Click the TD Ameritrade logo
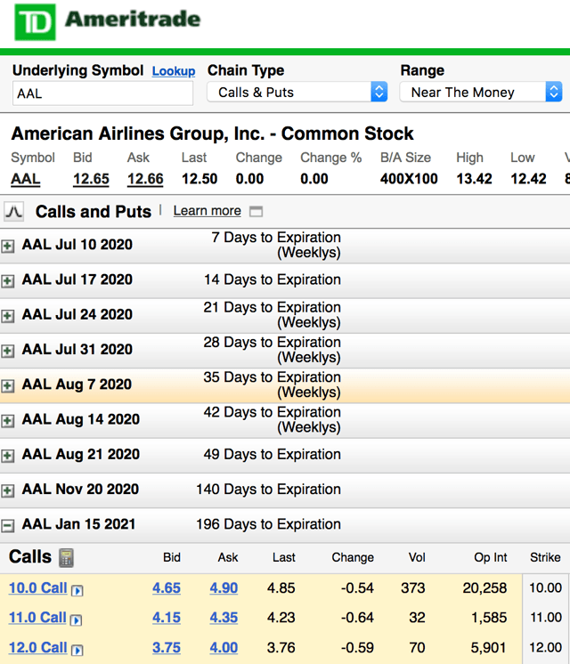This screenshot has height=664, width=570. (107, 22)
